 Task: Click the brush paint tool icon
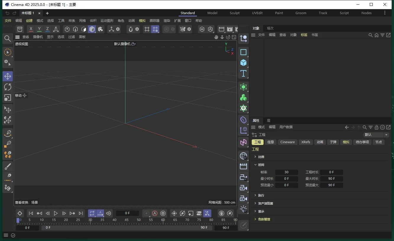click(8, 166)
